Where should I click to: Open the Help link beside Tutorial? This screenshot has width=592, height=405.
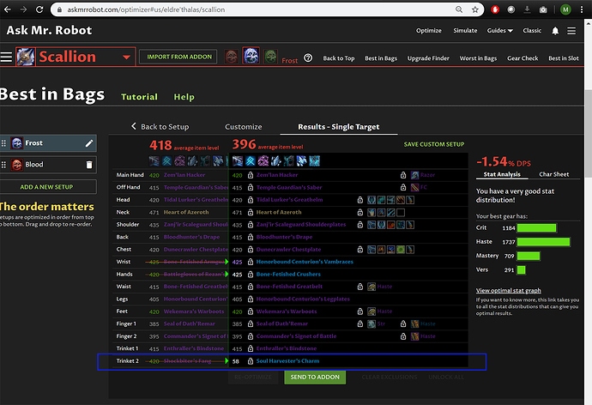coord(184,97)
